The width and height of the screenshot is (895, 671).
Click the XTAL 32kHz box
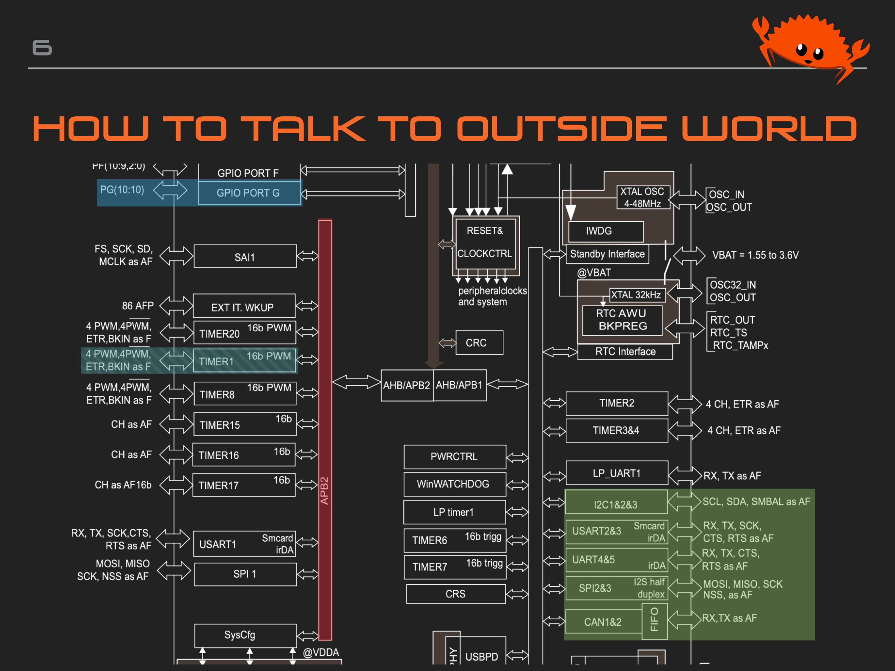(637, 295)
